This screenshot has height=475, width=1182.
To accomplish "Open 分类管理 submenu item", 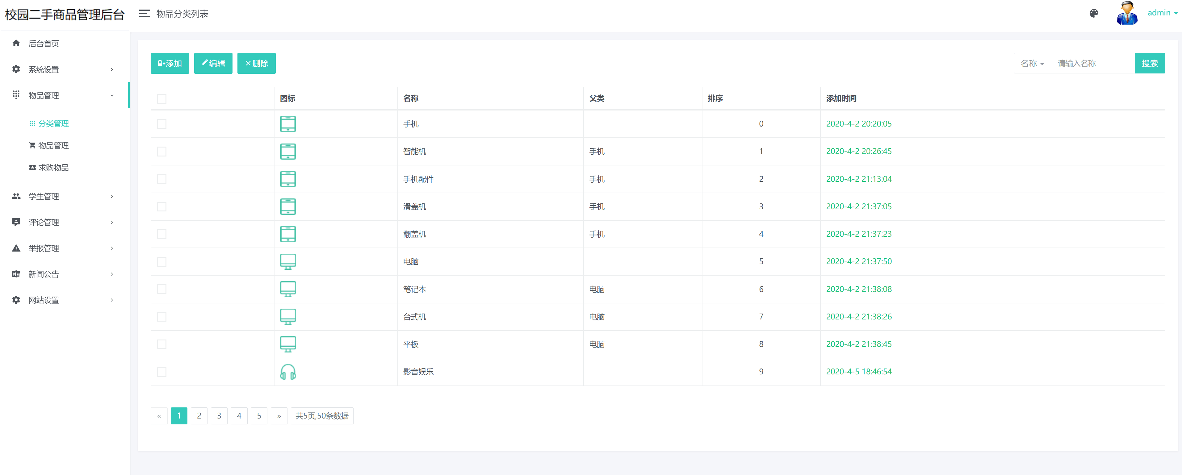I will (x=53, y=123).
